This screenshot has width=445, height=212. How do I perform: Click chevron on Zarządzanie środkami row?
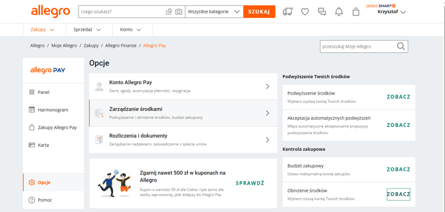click(268, 114)
